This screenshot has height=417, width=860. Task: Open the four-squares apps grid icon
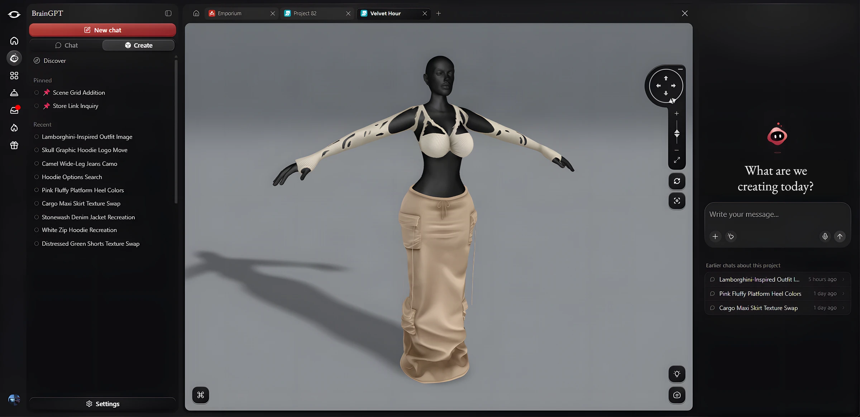(x=14, y=76)
